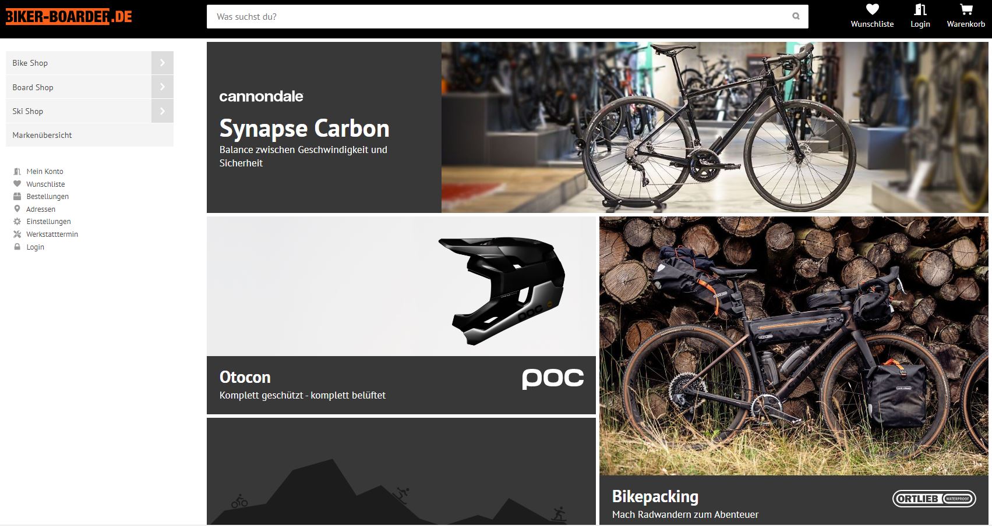Click the box icon beside Bestellungen
The height and width of the screenshot is (526, 992).
click(17, 197)
